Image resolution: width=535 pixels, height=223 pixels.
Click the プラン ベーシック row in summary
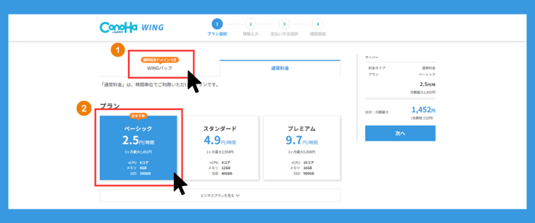(x=400, y=75)
